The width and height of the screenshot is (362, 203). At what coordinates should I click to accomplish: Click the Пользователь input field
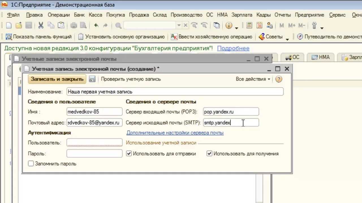94,143
